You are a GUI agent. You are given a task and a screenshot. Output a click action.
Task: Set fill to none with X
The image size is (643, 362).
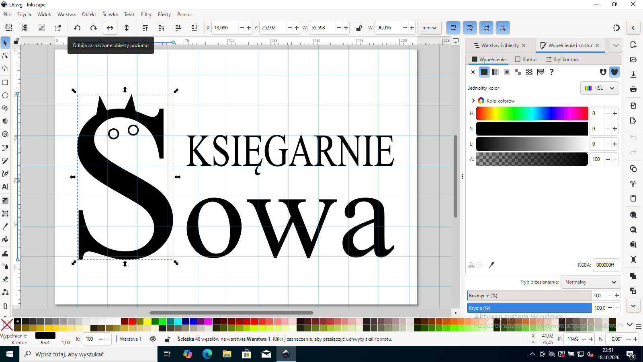[473, 72]
